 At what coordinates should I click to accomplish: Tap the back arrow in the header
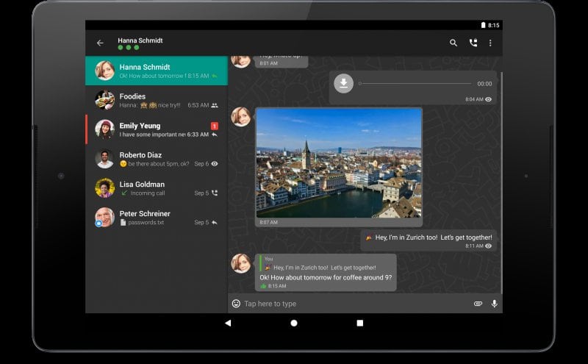tap(100, 43)
